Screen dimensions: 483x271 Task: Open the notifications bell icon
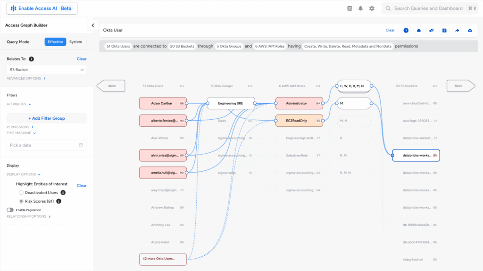[361, 8]
